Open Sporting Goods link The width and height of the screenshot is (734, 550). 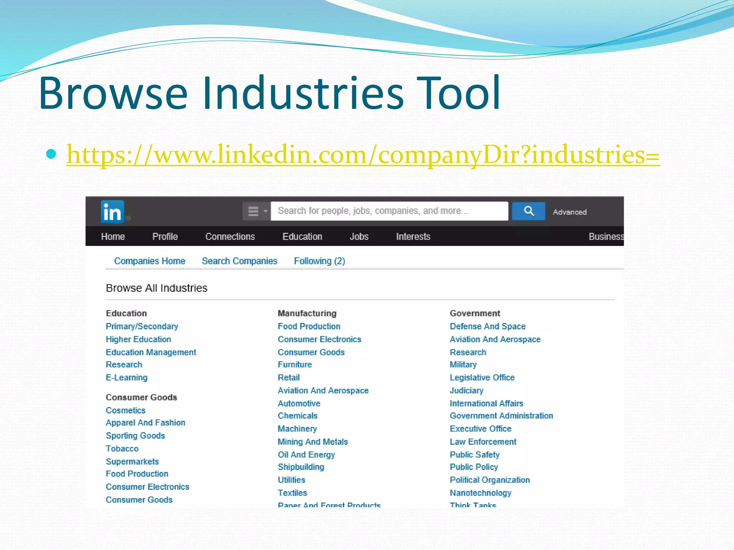(x=135, y=436)
